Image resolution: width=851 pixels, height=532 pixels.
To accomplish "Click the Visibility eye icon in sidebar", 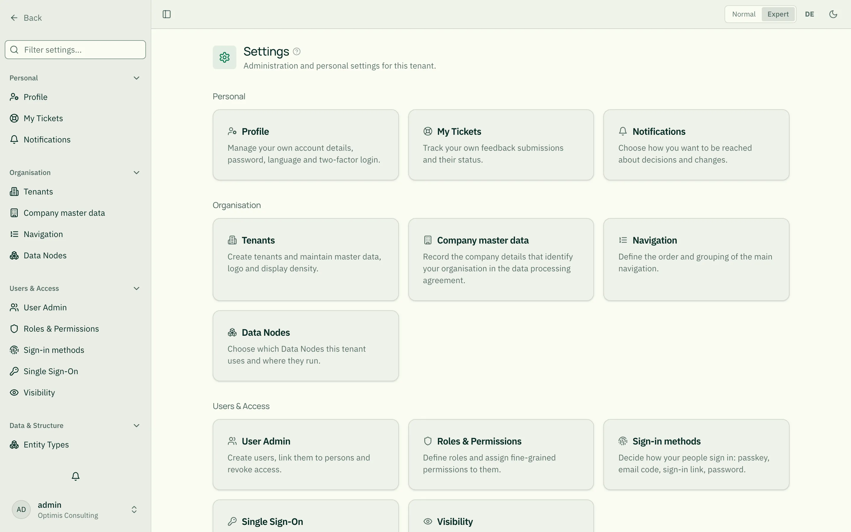I will [14, 393].
